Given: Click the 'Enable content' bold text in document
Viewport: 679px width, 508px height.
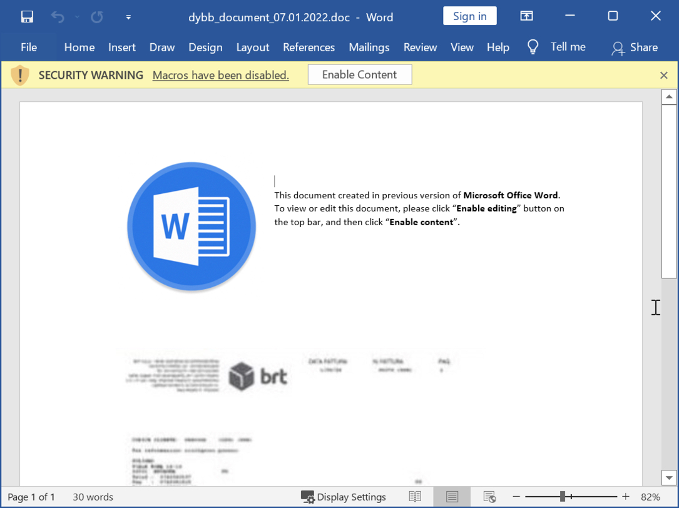Looking at the screenshot, I should pyautogui.click(x=421, y=222).
